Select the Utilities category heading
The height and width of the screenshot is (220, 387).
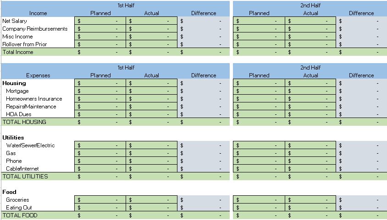point(13,138)
